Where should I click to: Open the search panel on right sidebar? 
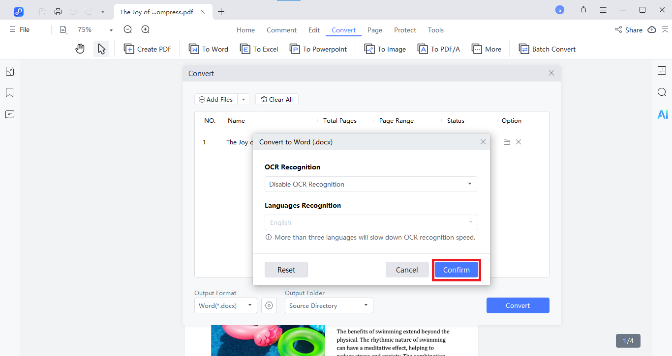(662, 92)
